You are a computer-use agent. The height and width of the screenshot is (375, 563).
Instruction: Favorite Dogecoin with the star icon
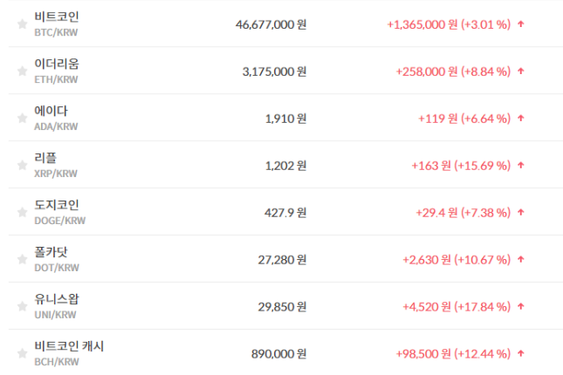(22, 213)
